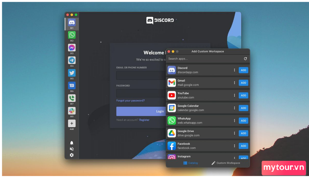Open settings gear in sidebar
Image resolution: width=309 pixels, height=179 pixels.
coord(72,155)
